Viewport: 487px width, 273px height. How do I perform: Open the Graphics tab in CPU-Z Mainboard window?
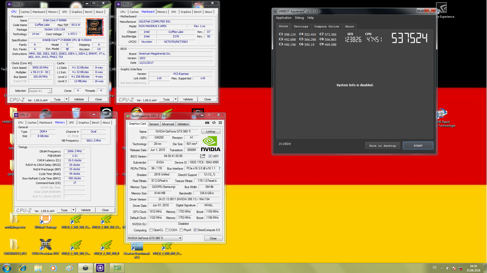coord(186,12)
